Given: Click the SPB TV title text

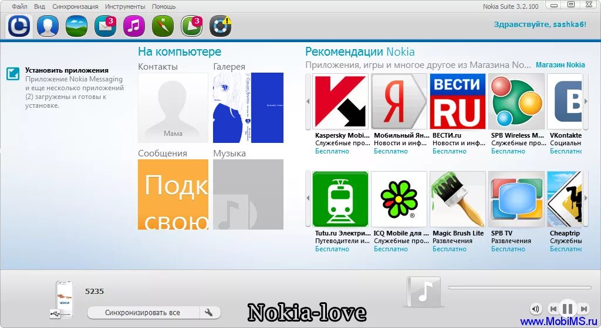Looking at the screenshot, I should [x=502, y=233].
